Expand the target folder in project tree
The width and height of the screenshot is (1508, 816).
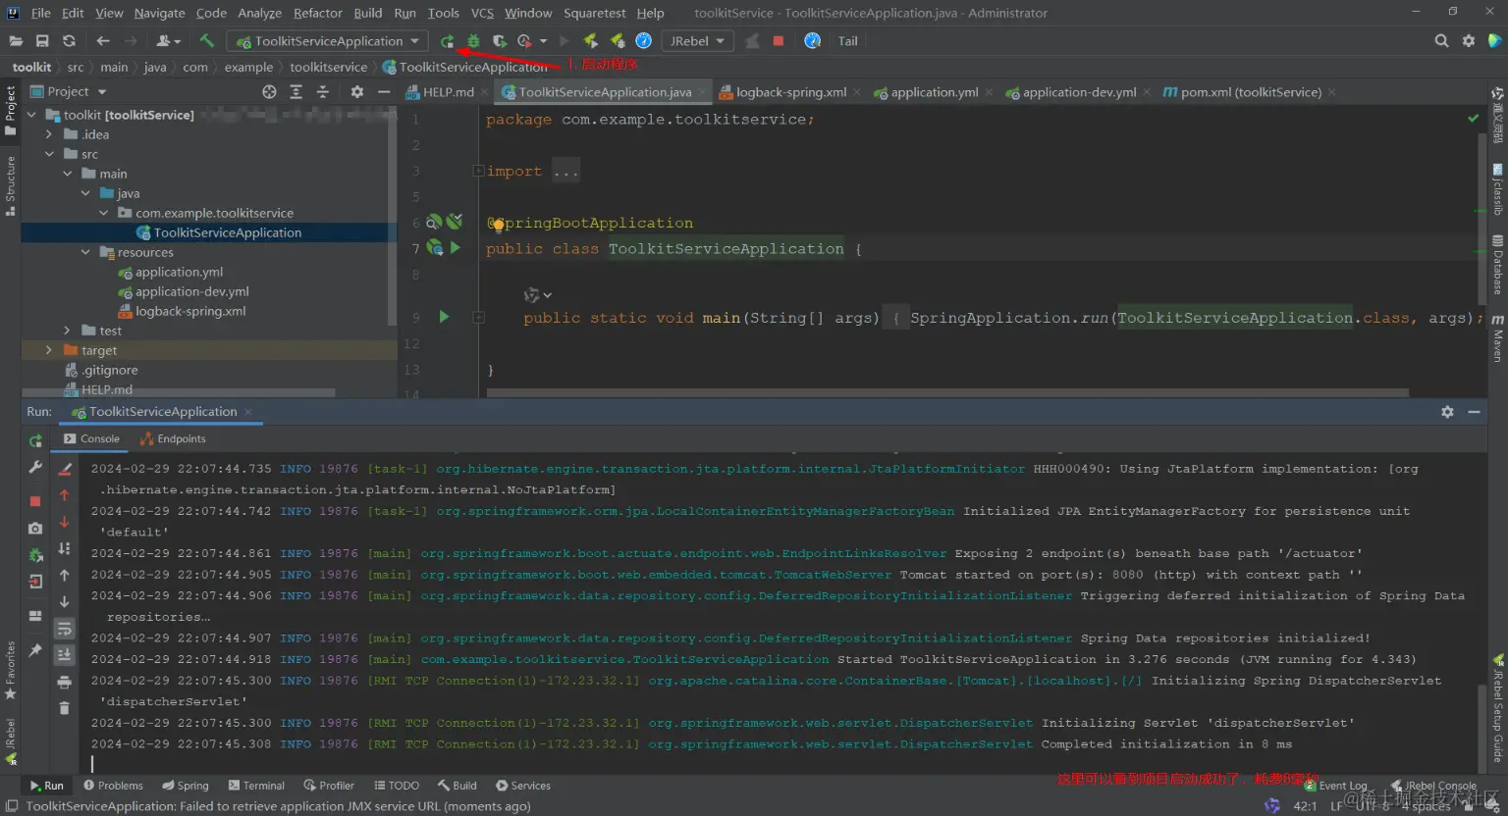(49, 350)
